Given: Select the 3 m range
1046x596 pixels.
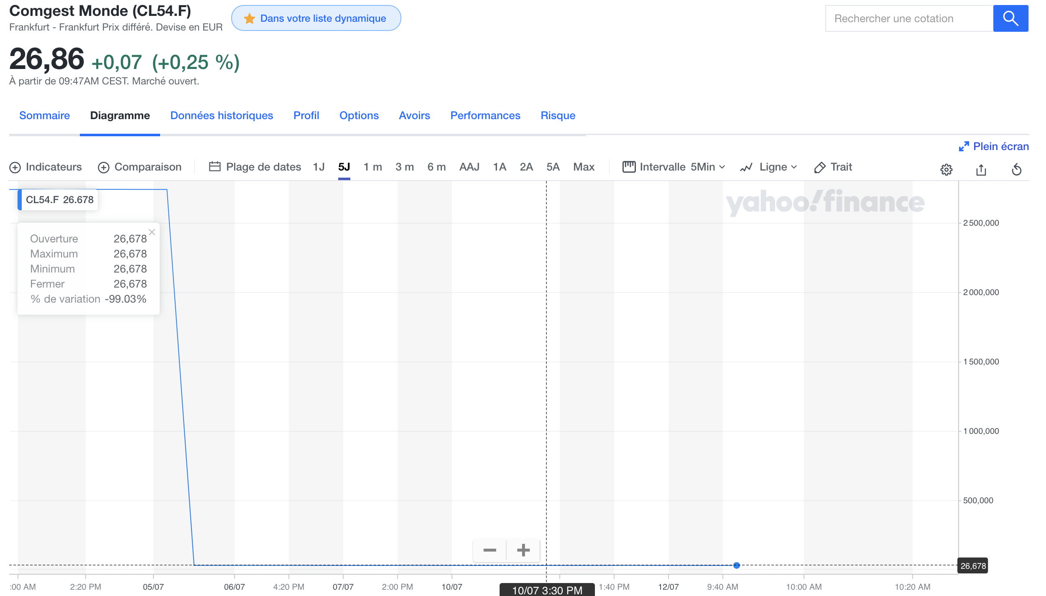Looking at the screenshot, I should pos(405,167).
